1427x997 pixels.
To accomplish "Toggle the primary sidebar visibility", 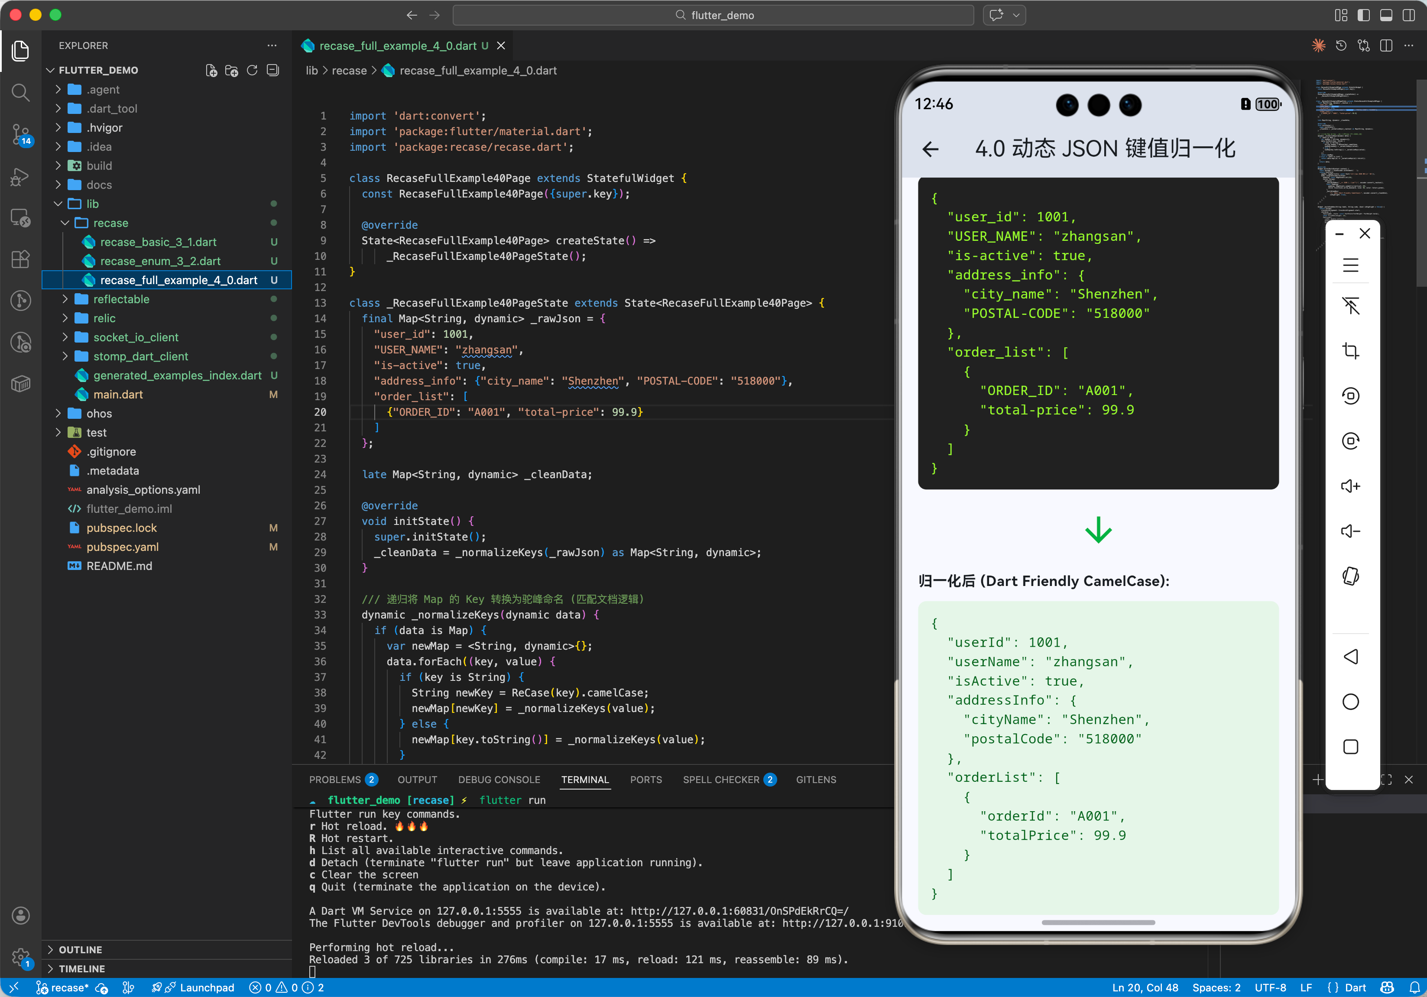I will 1363,15.
